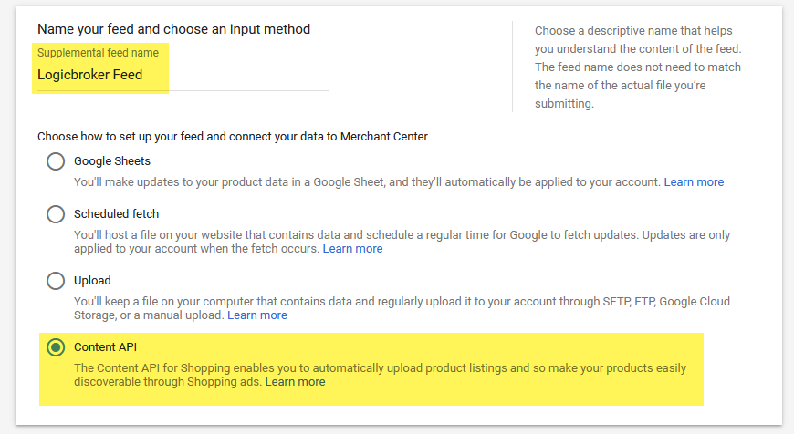
Task: Select the Google Sheets radio button
Action: pyautogui.click(x=56, y=161)
